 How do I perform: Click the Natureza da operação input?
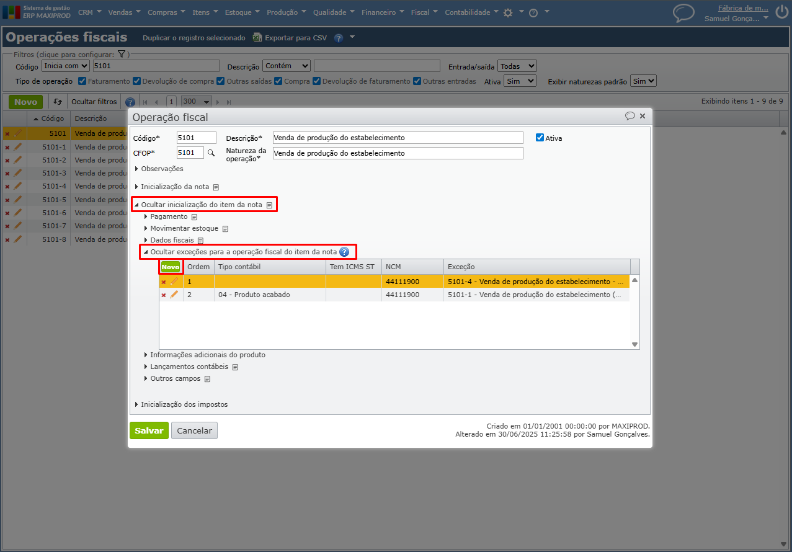point(398,153)
